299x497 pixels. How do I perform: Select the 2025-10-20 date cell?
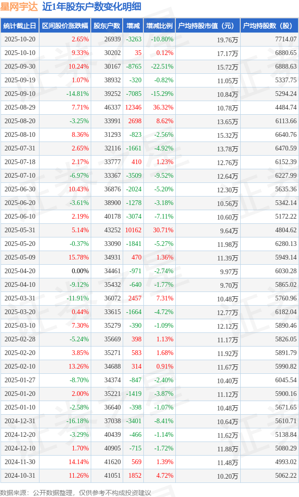(x=20, y=39)
